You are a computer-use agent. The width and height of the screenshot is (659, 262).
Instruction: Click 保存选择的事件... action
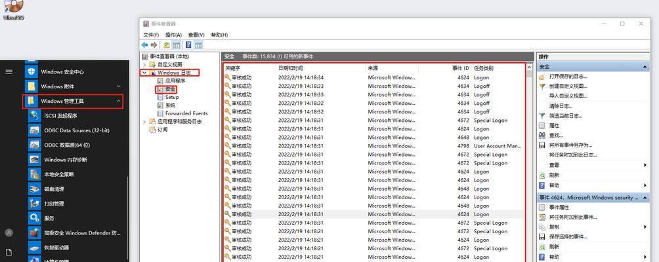(x=568, y=237)
